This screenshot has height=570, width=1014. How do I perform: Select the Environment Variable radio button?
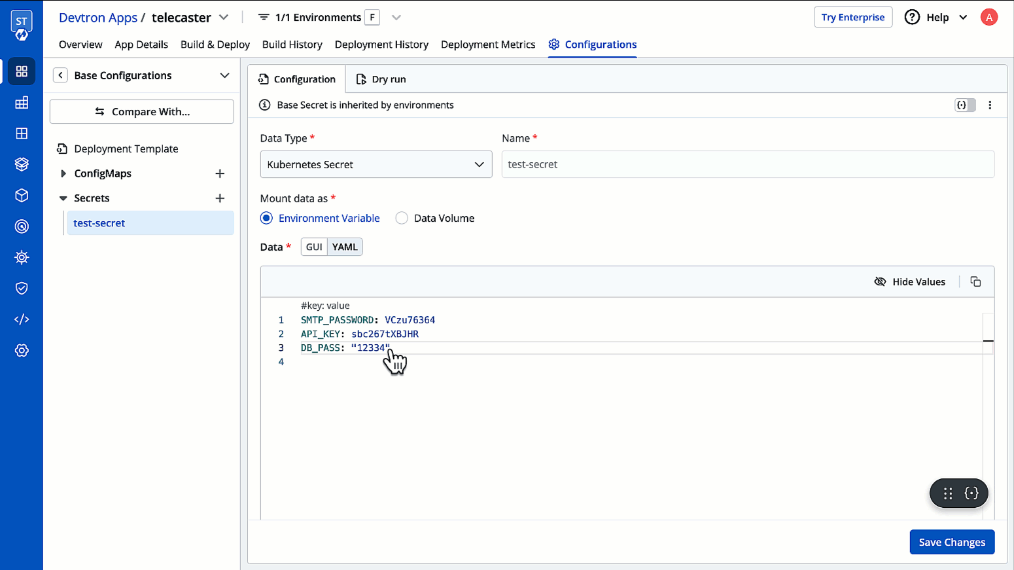click(x=266, y=219)
